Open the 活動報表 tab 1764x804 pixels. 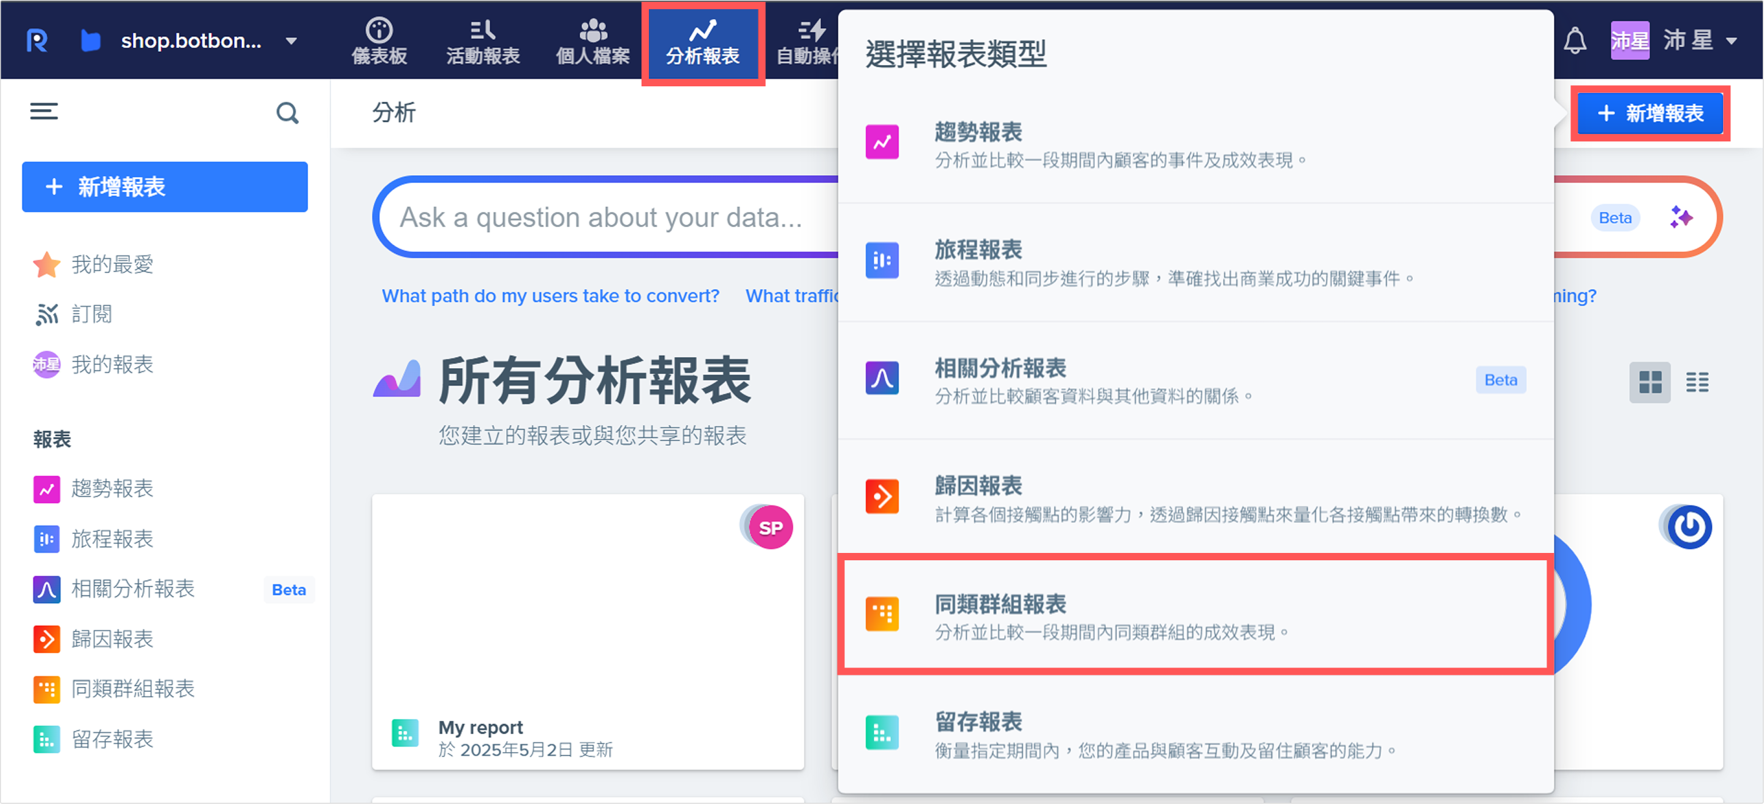tap(483, 42)
